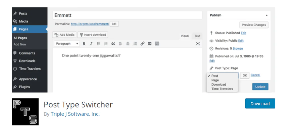Apply blockquote formatting
This screenshot has height=134, width=292.
[x=113, y=44]
